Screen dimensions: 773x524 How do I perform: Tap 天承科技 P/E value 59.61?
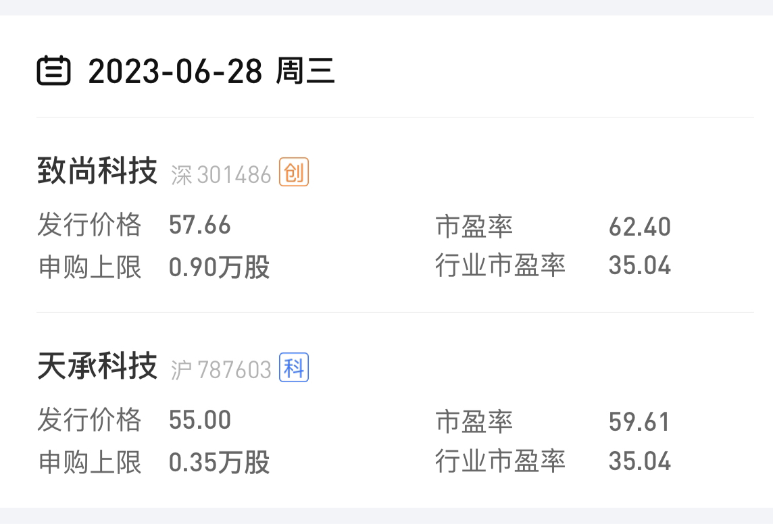(639, 422)
